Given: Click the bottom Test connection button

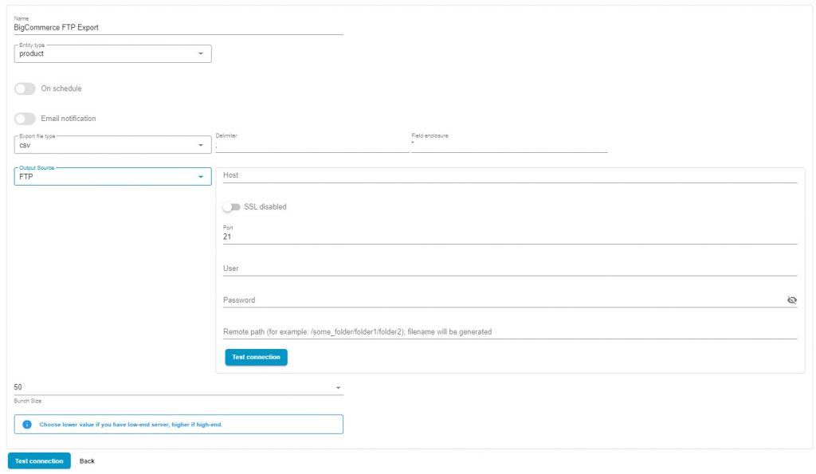Looking at the screenshot, I should coord(38,460).
